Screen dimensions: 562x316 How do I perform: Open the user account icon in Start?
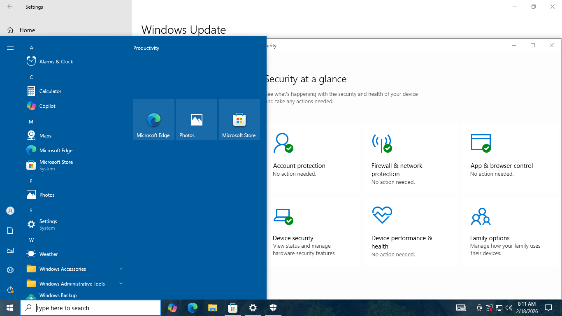pyautogui.click(x=10, y=211)
